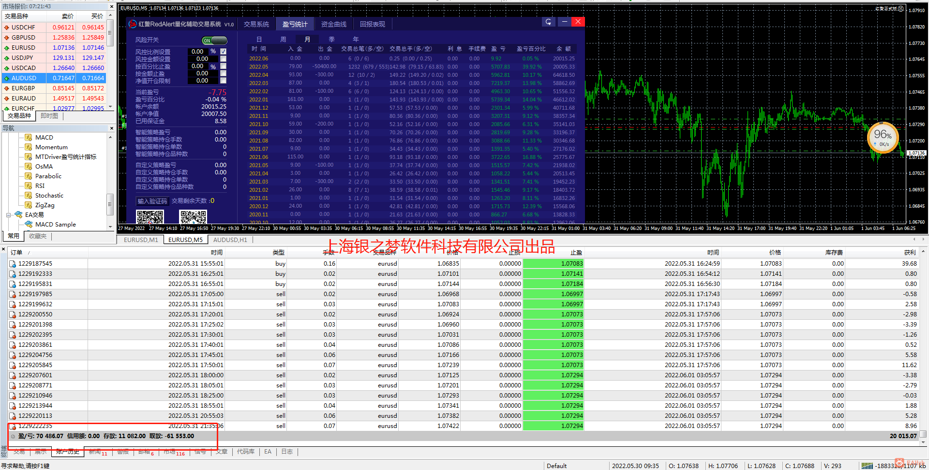The height and width of the screenshot is (470, 929).
Task: Select the MACD indicator in navigator
Action: (x=44, y=138)
